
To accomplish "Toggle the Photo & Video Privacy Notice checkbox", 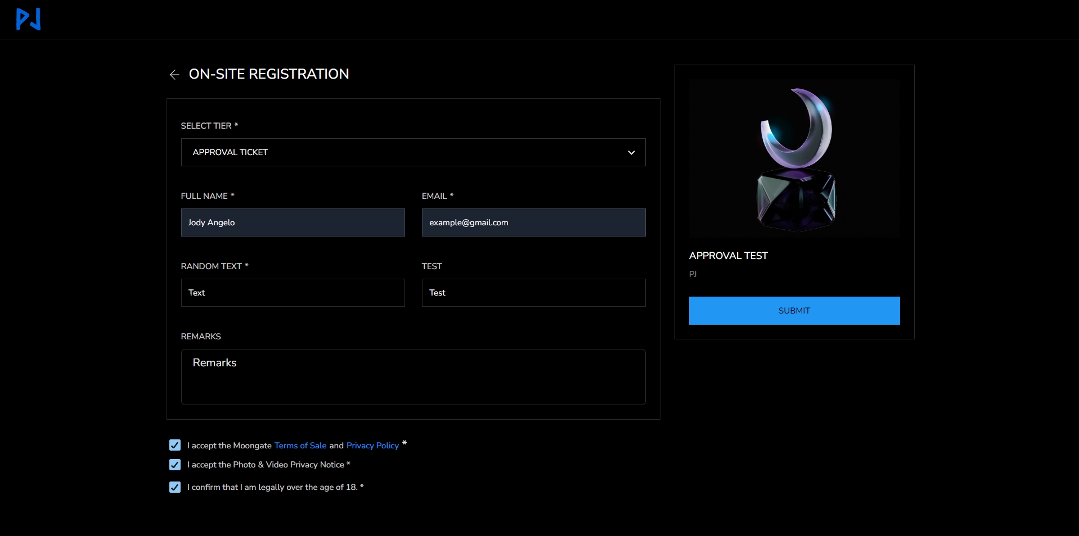I will 175,465.
